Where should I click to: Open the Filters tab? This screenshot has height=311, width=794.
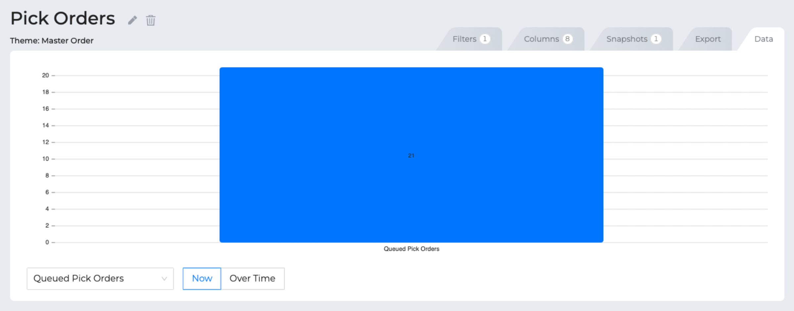coord(471,39)
